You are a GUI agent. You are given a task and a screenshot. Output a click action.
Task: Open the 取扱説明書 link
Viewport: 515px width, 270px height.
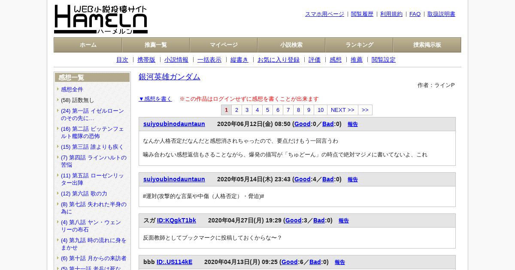coord(441,14)
